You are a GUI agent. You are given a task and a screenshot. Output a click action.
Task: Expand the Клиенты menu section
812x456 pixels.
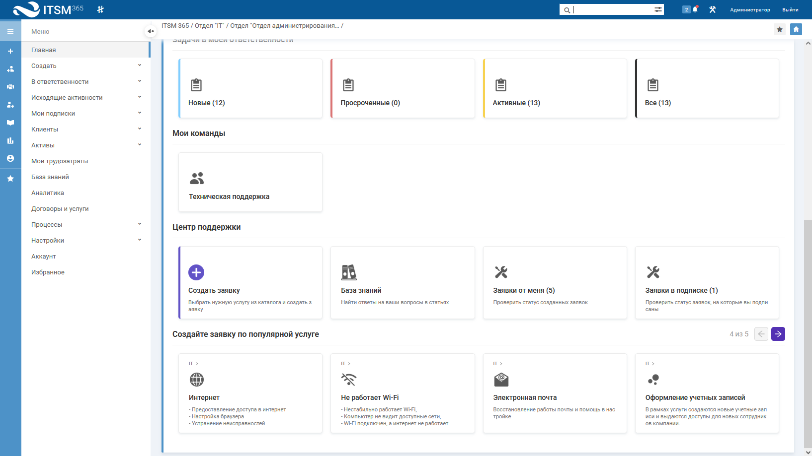[x=140, y=129]
